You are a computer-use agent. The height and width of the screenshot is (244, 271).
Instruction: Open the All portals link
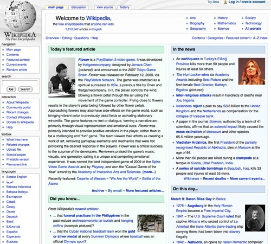253,29
